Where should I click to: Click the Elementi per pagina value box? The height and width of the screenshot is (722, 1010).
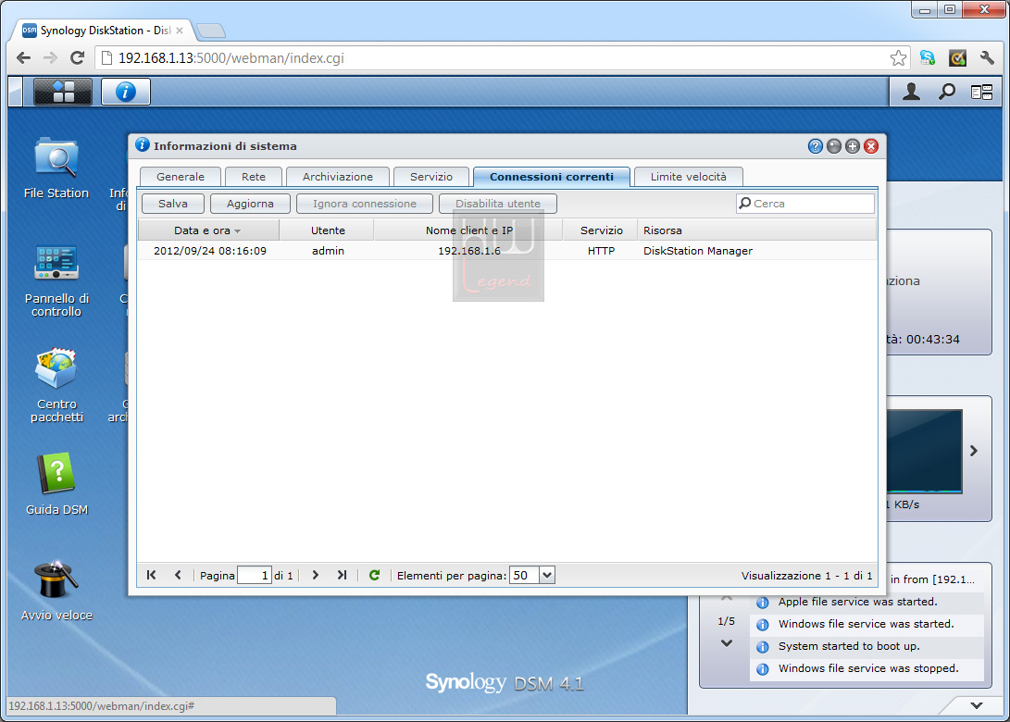524,575
